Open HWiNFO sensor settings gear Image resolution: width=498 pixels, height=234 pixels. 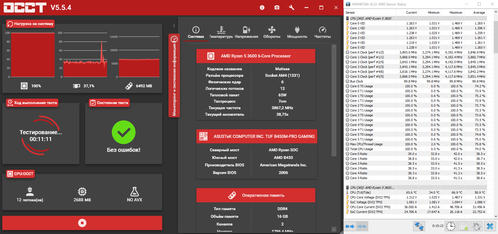coord(477,226)
